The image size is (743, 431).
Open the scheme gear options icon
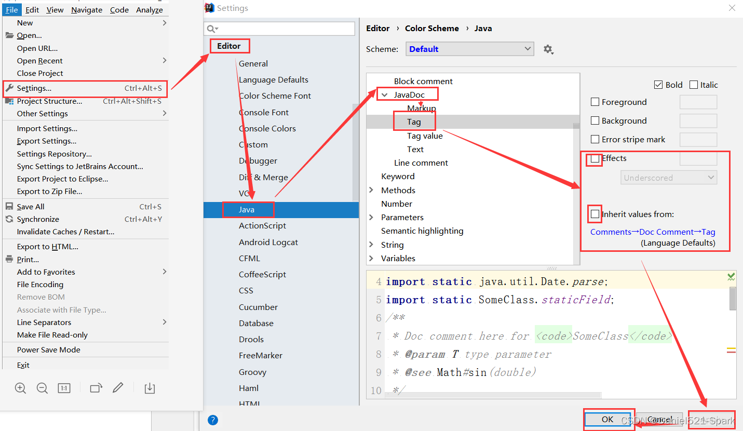(548, 49)
